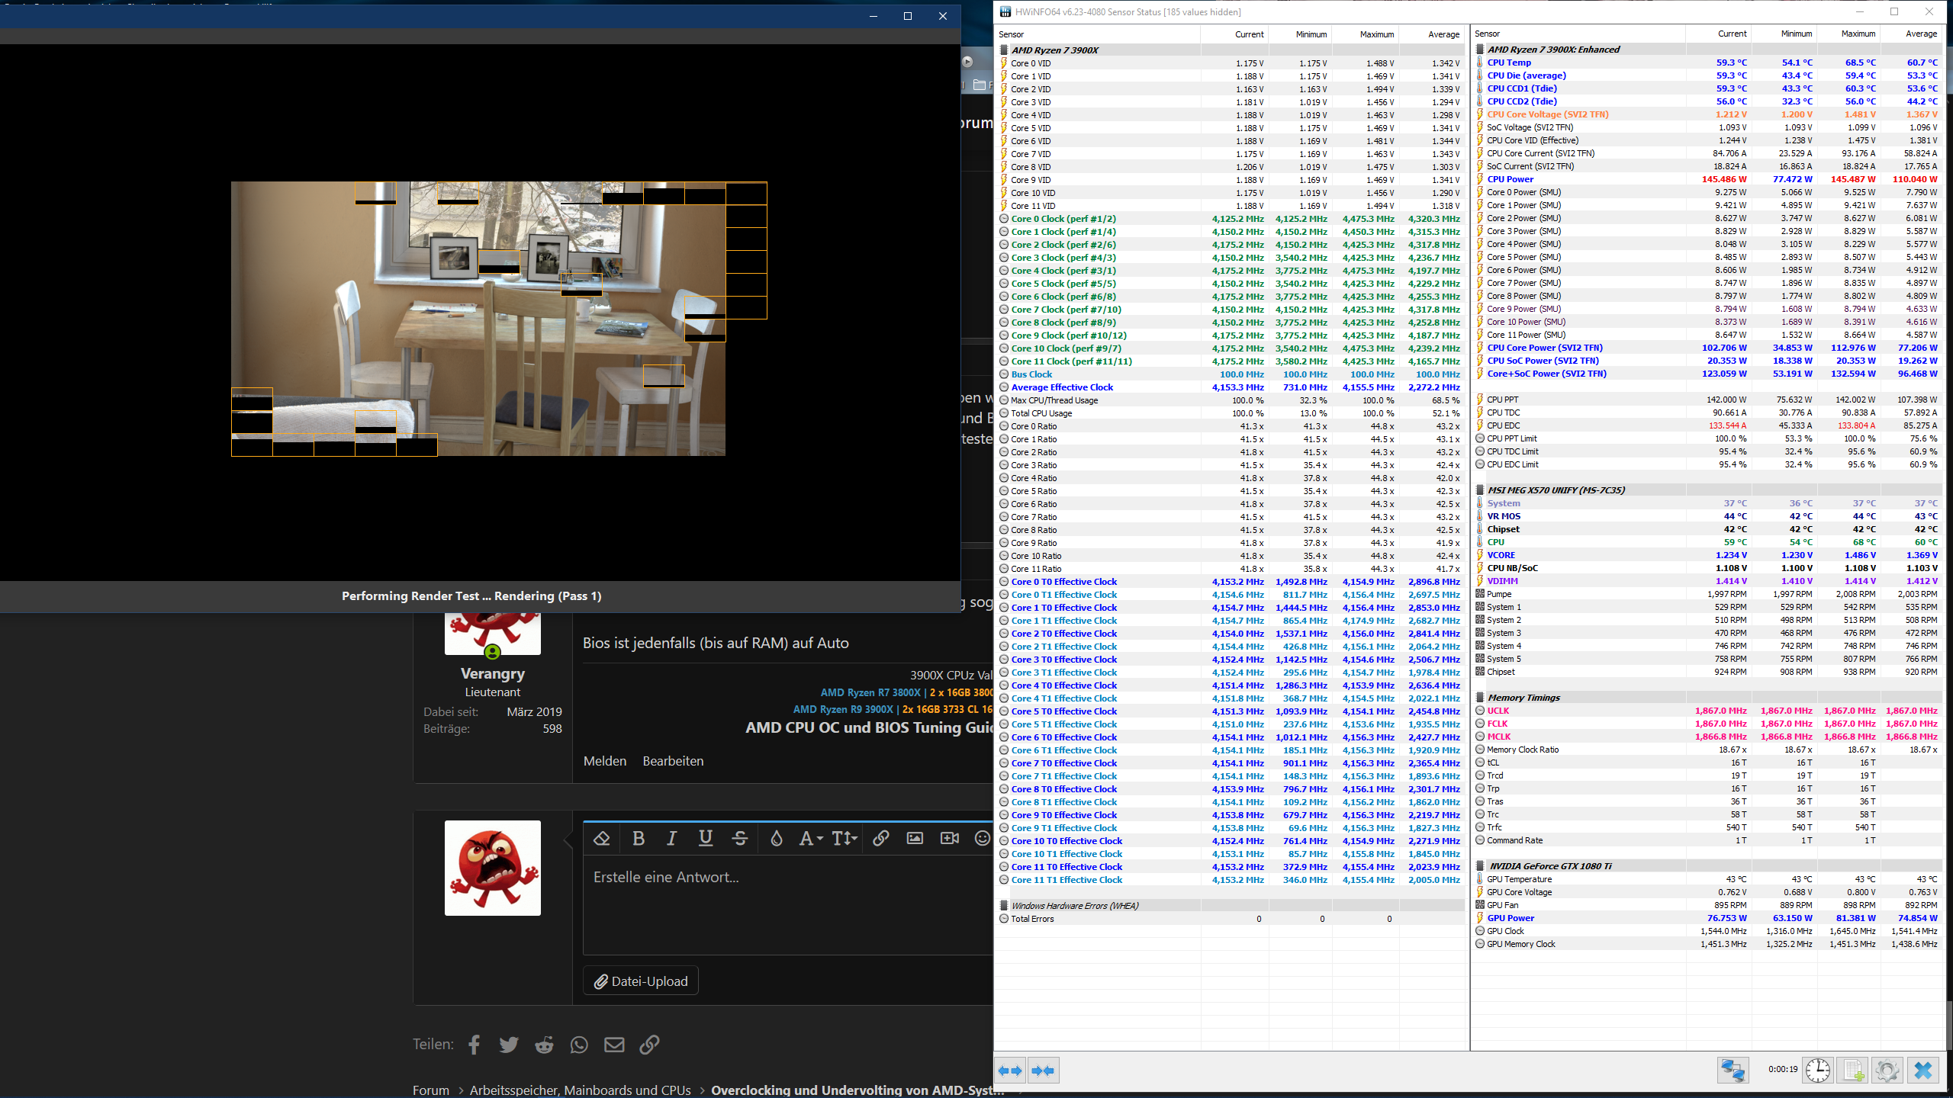Reset sensor values with clock icon
The image size is (1953, 1098).
(x=1818, y=1071)
